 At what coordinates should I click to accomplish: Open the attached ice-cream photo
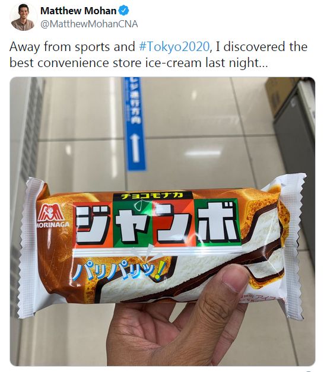tap(163, 221)
